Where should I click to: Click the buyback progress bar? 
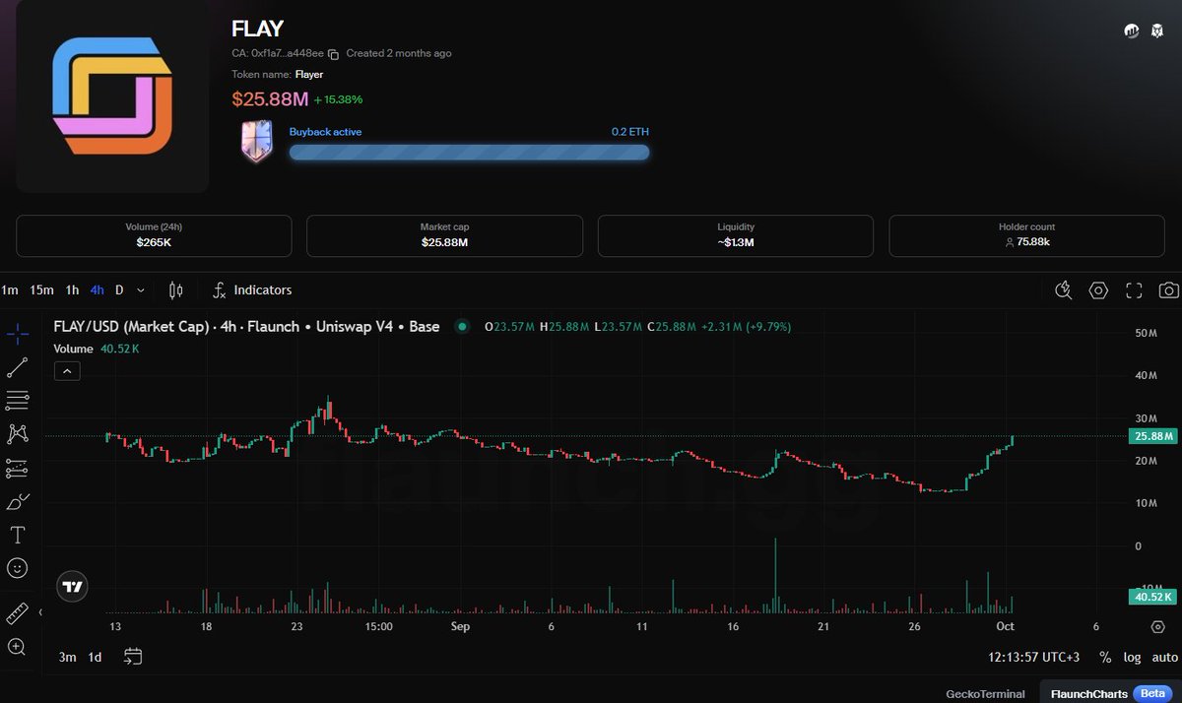[x=469, y=152]
